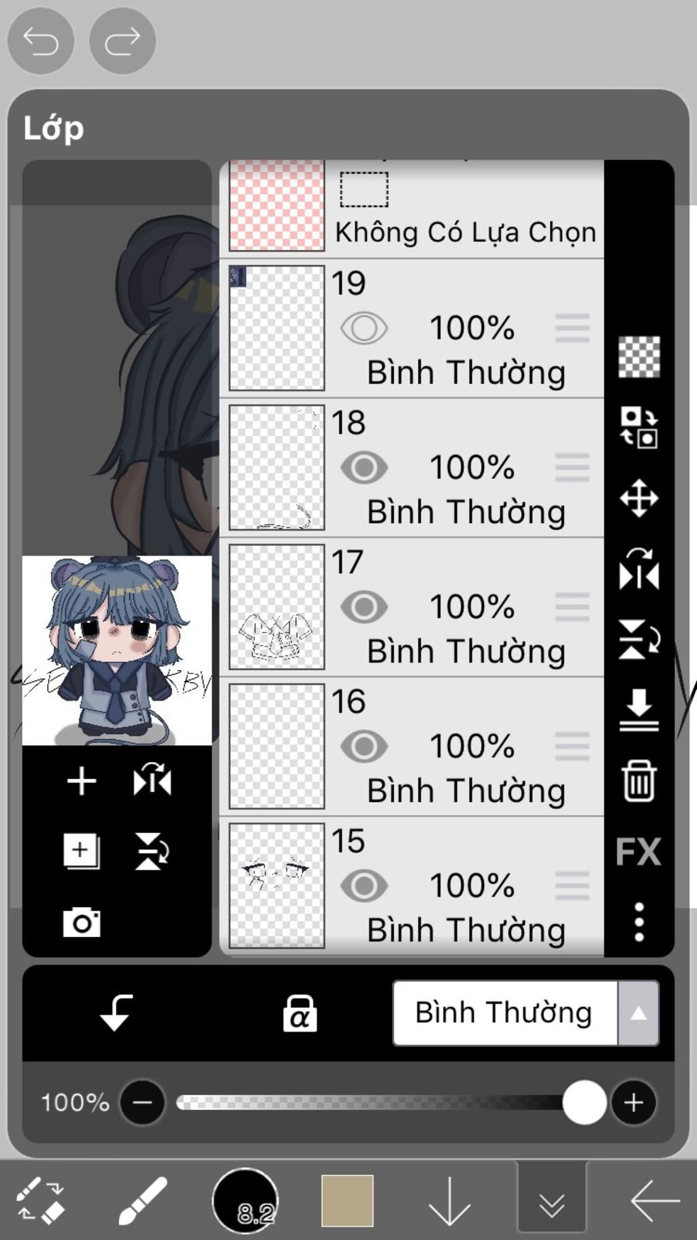Tap the undo arrow button

coord(40,41)
